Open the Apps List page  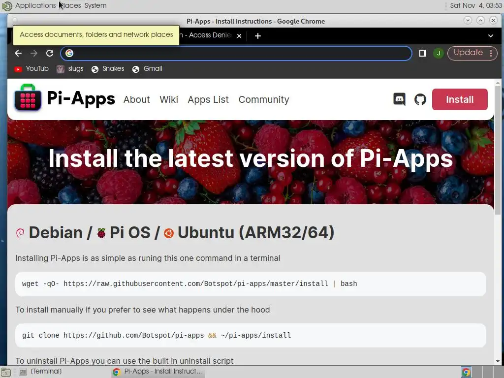pos(208,99)
